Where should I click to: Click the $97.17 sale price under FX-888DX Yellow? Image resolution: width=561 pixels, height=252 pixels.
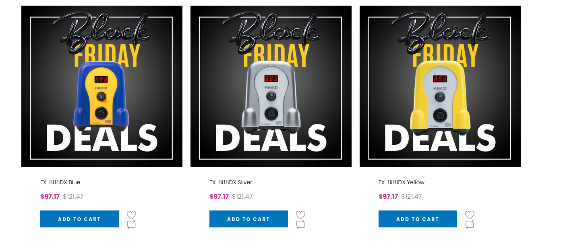click(x=388, y=197)
